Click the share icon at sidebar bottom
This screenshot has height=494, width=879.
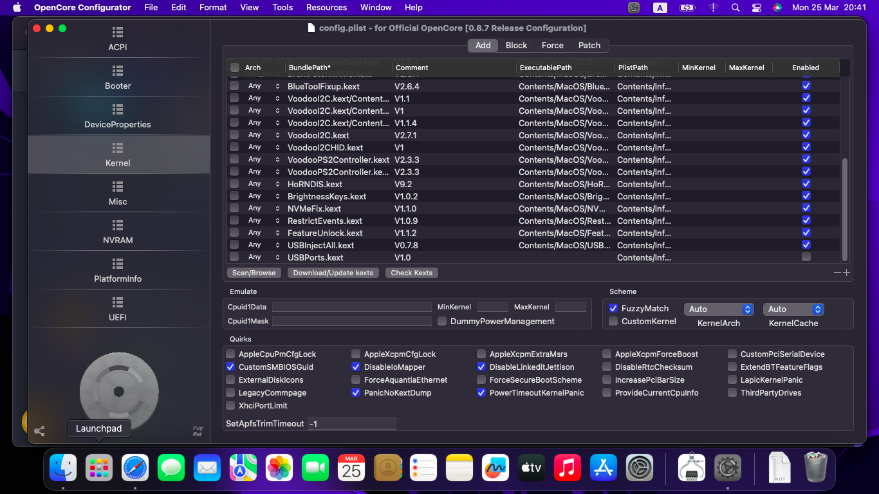(x=39, y=431)
